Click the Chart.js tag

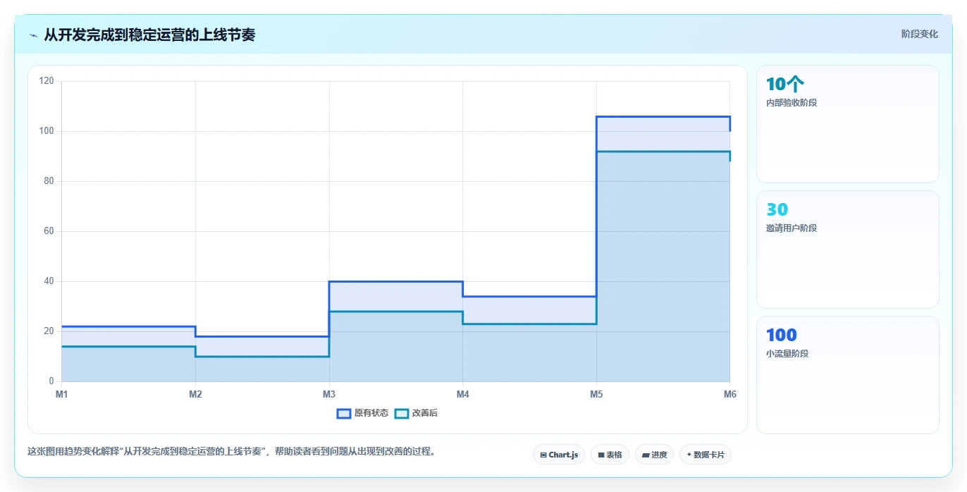coord(559,455)
